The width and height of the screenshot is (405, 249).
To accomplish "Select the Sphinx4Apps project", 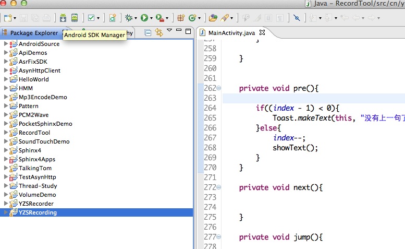I will [37, 159].
